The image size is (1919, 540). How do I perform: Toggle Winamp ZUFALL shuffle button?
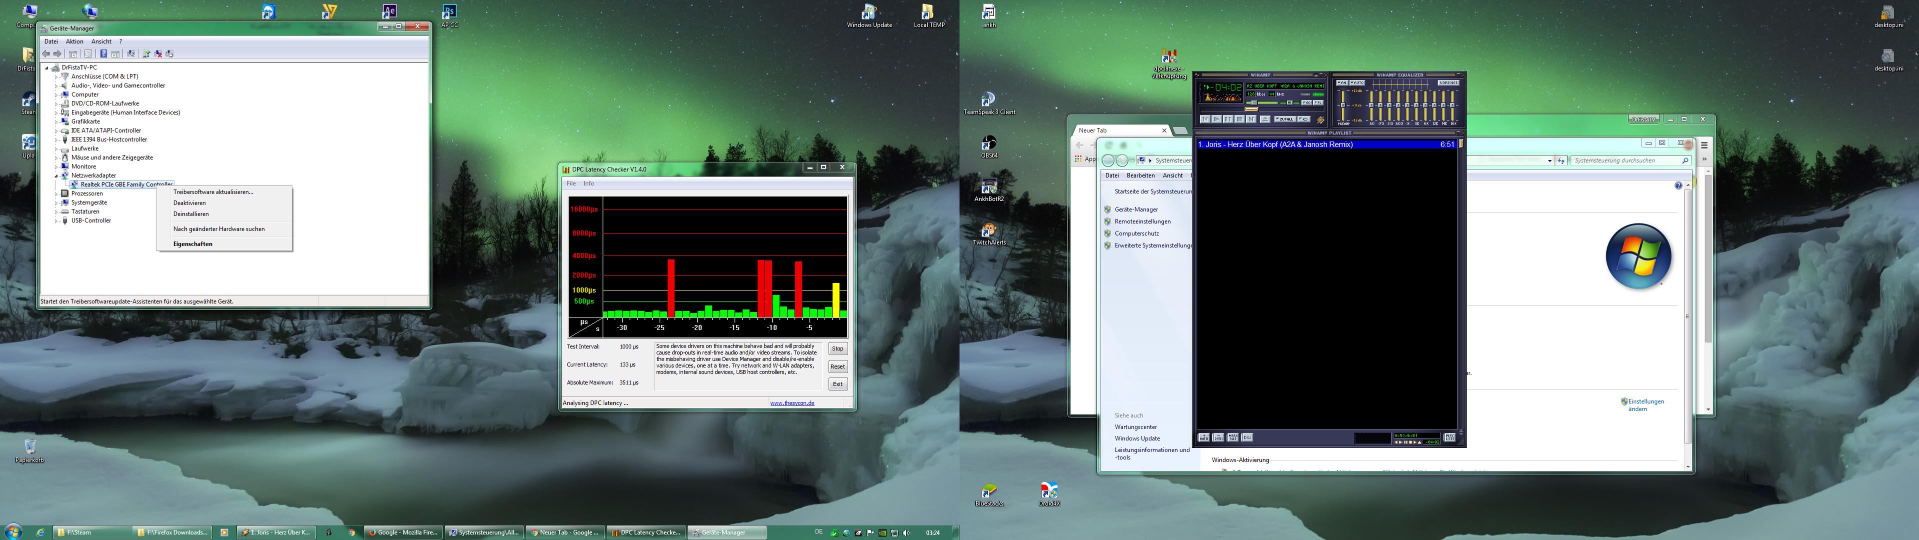(x=1286, y=119)
